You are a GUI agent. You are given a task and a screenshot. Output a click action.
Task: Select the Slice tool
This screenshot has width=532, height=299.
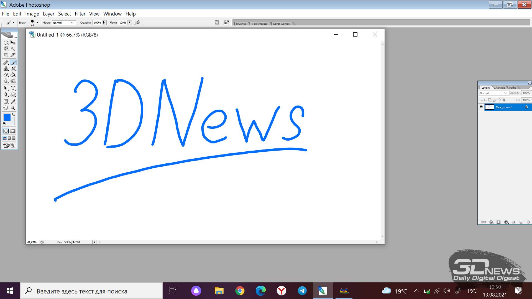click(x=13, y=55)
